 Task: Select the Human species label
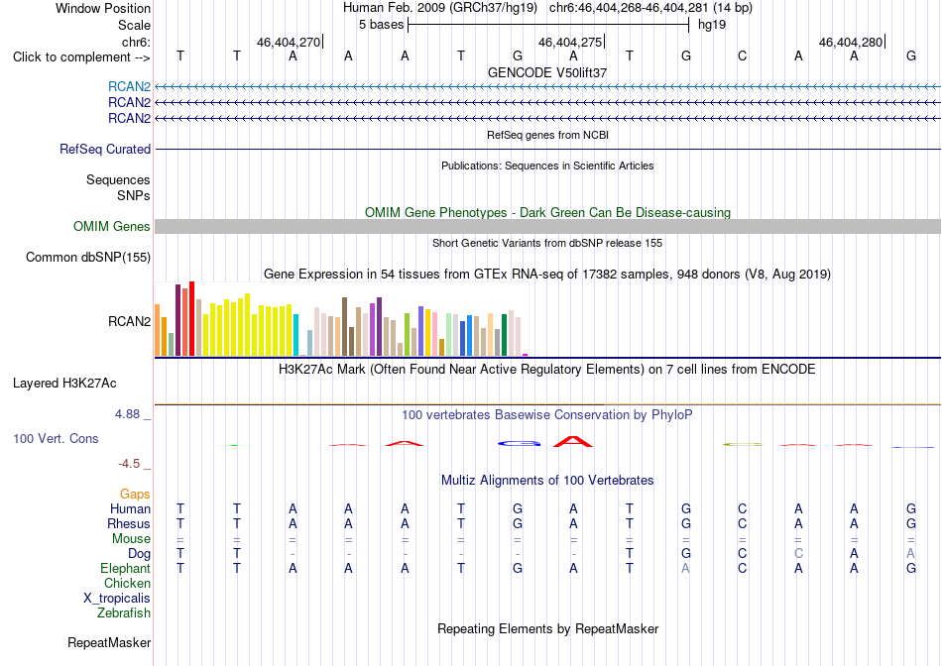click(x=130, y=508)
